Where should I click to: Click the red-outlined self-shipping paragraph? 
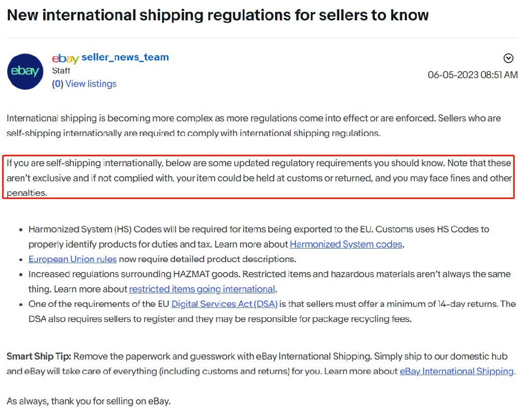[258, 177]
